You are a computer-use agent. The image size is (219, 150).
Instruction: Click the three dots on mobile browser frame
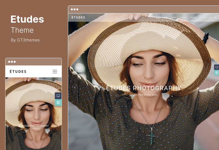tap(12, 62)
